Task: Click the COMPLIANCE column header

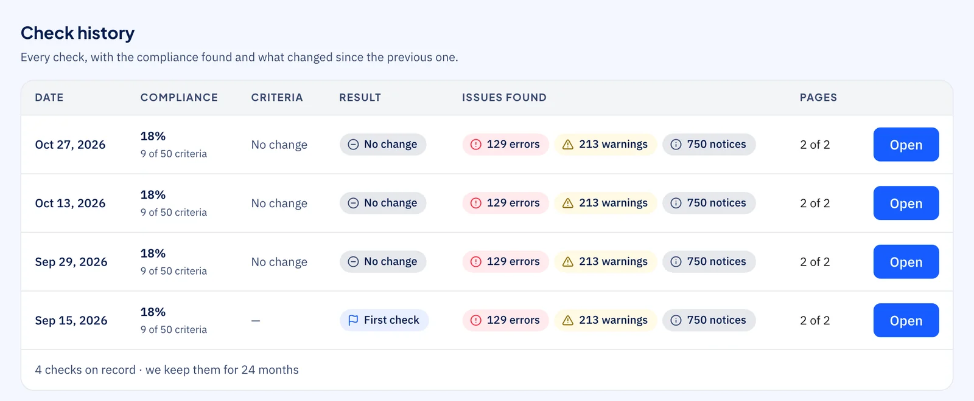Action: (179, 97)
